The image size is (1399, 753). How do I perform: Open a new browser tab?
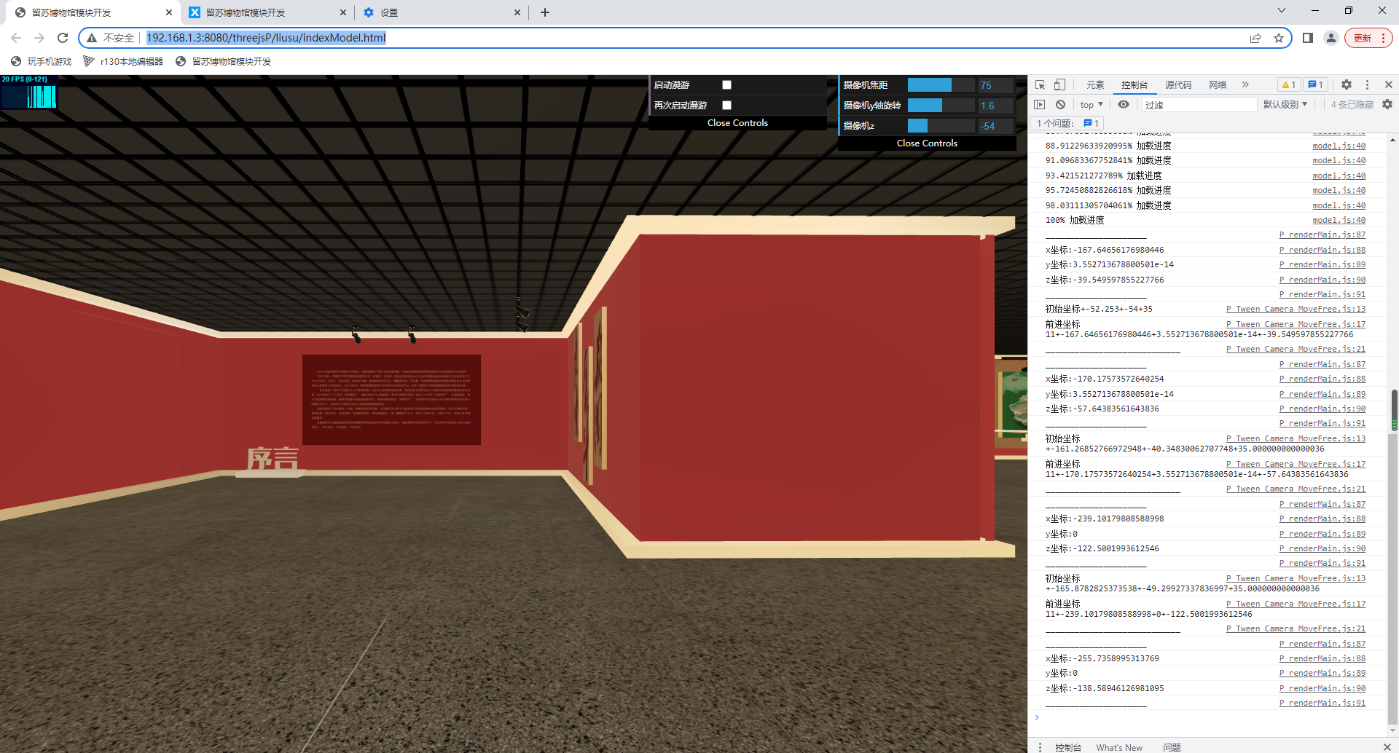click(545, 12)
